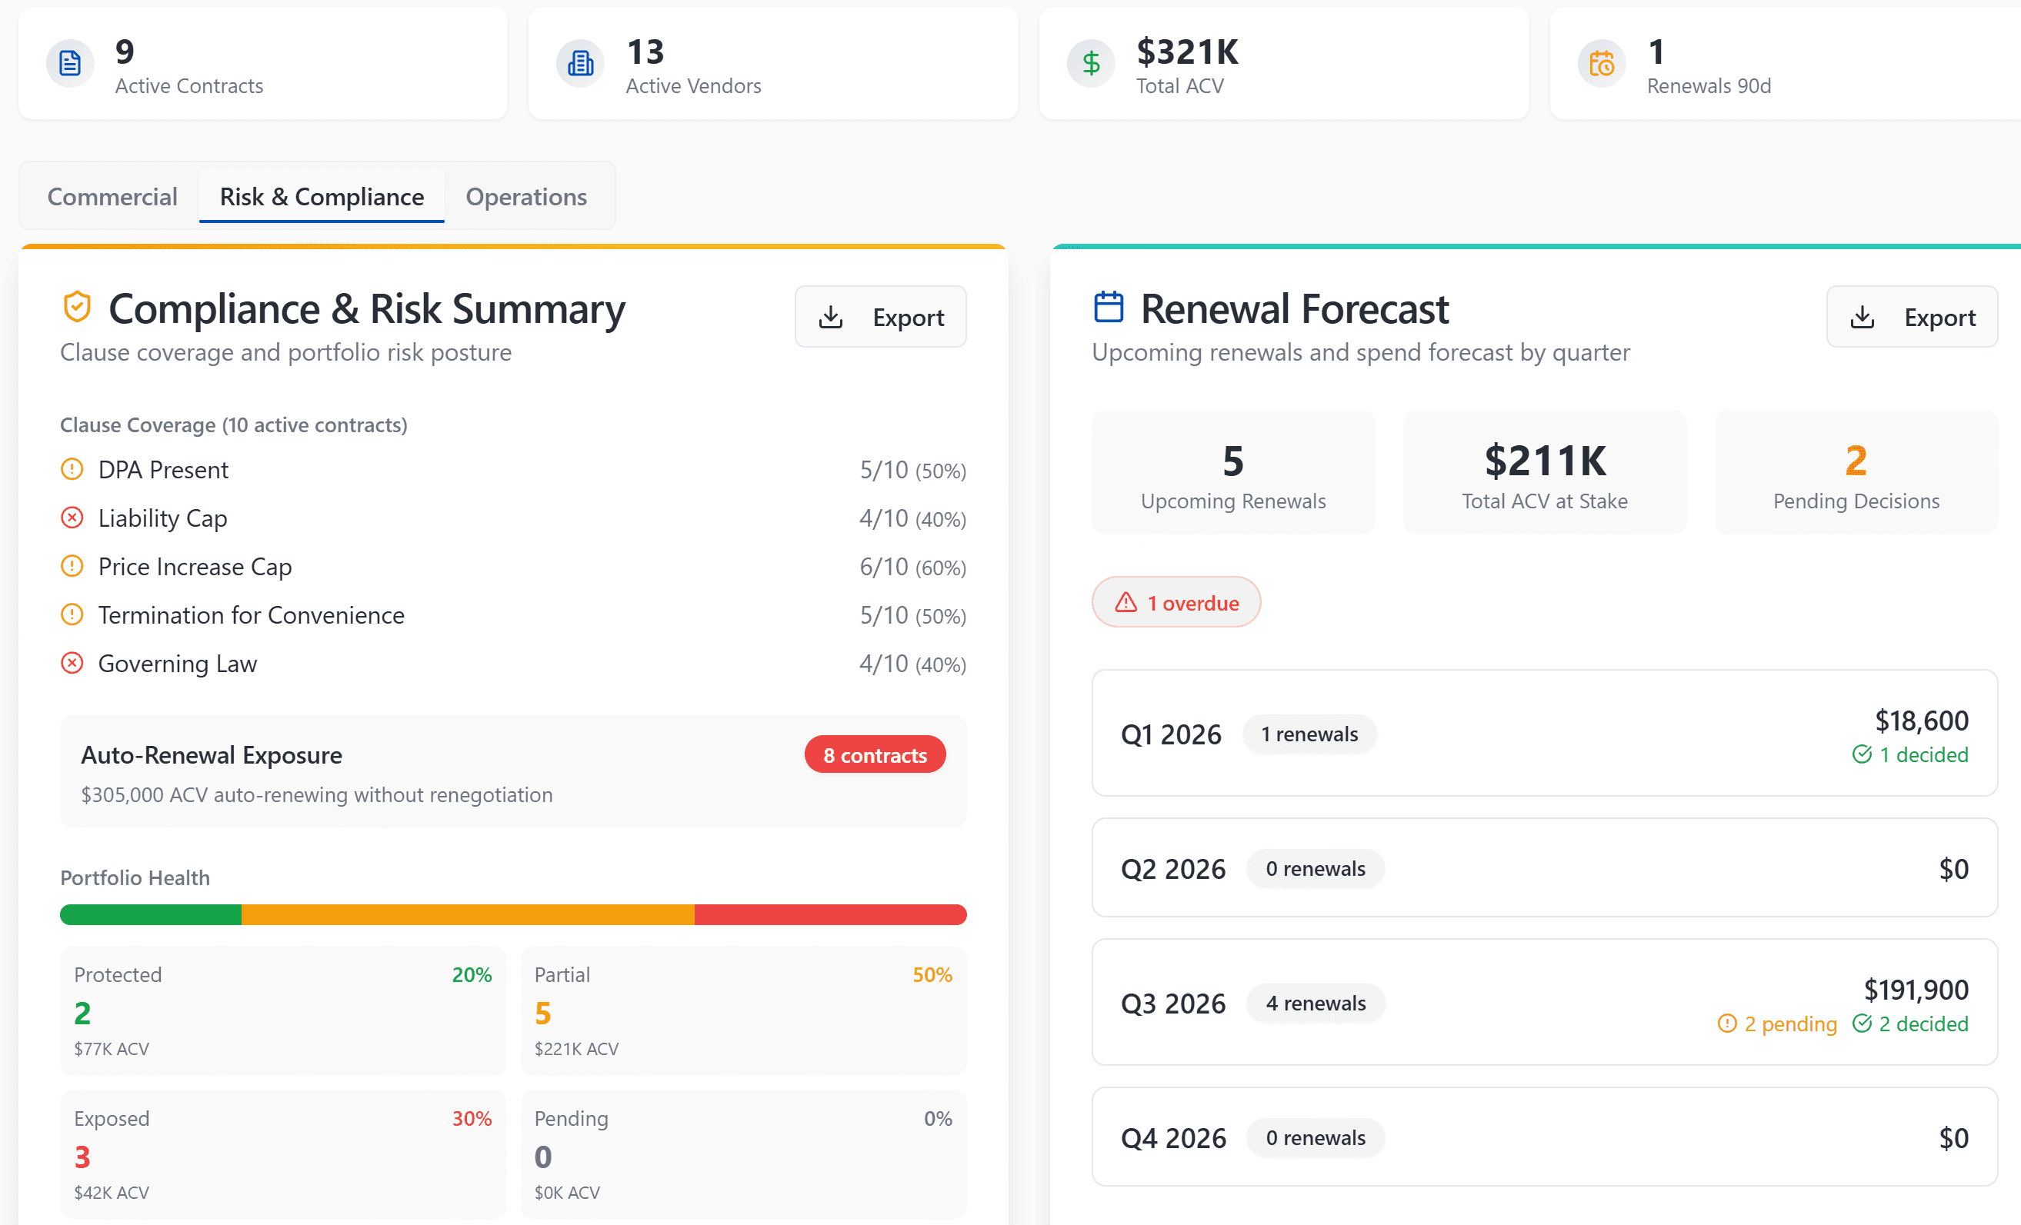The width and height of the screenshot is (2021, 1225).
Task: Click the warning icon beside DPA Present
Action: click(x=72, y=470)
